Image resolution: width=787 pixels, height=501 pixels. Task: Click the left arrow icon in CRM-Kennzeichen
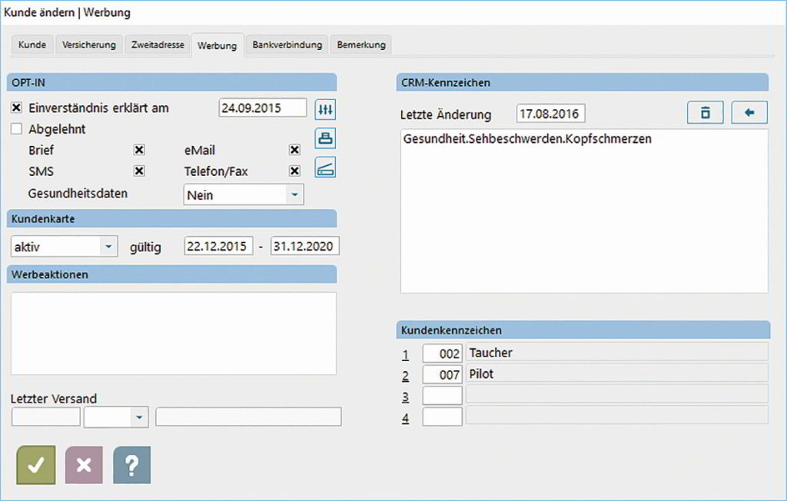tap(749, 113)
